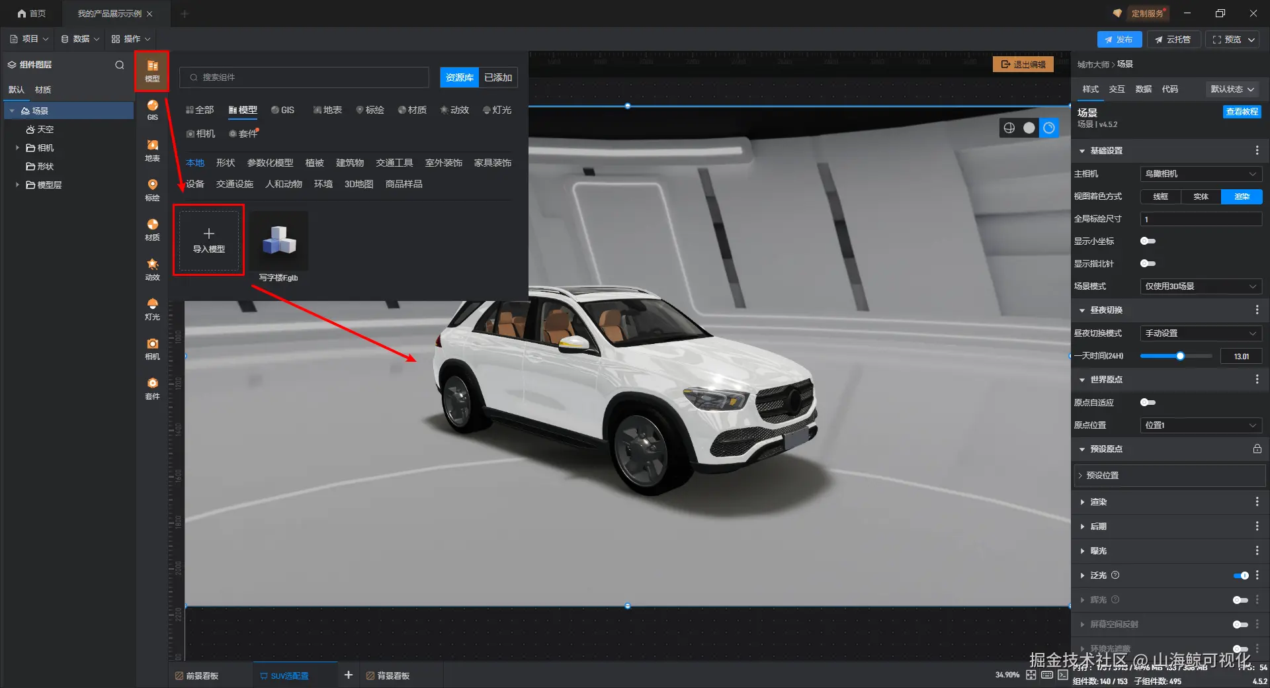
Task: Click the 泛光 help question icon
Action: pyautogui.click(x=1115, y=575)
